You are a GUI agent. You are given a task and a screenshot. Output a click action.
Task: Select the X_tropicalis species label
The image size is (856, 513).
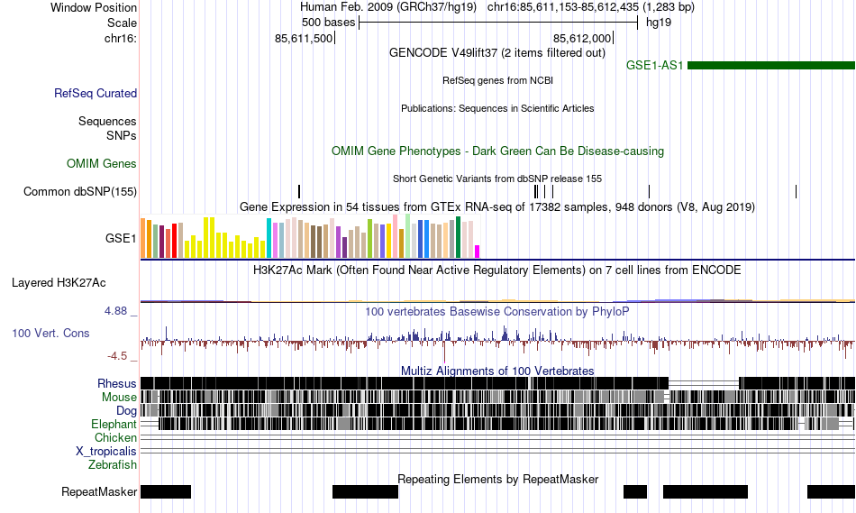point(106,452)
